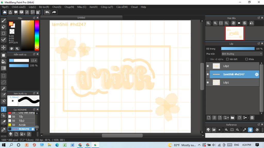
Task: Open the Công cụ(T) menu
Action: tap(107, 7)
